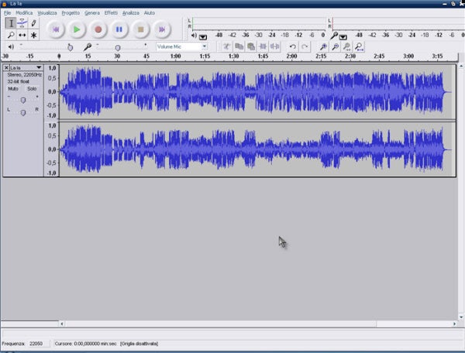Toggle Solo on the La la track
The image size is (465, 353).
(32, 88)
